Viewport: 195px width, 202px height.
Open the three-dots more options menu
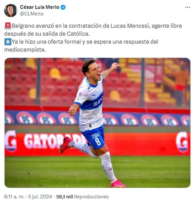pos(187,7)
